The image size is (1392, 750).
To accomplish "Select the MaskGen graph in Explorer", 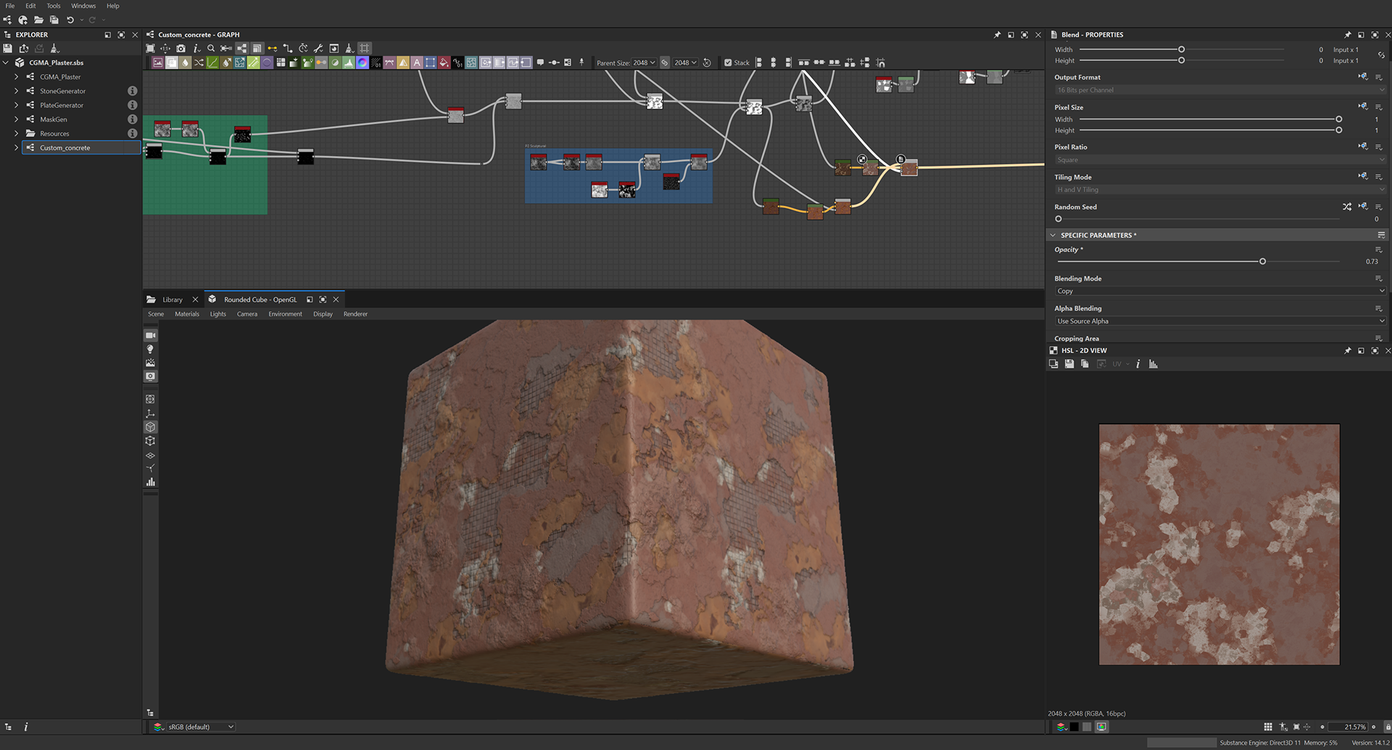I will 54,120.
